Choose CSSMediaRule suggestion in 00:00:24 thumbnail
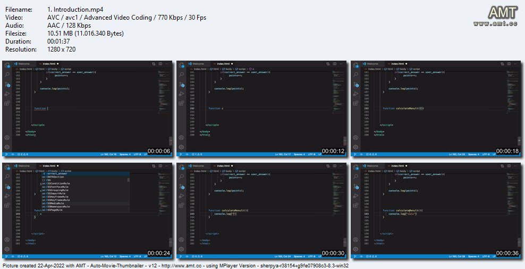This screenshot has height=269, width=525. coord(86,203)
